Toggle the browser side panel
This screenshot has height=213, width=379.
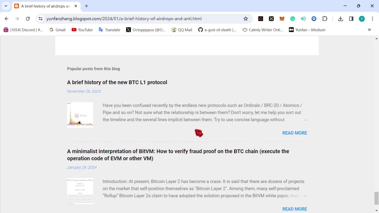[351, 19]
